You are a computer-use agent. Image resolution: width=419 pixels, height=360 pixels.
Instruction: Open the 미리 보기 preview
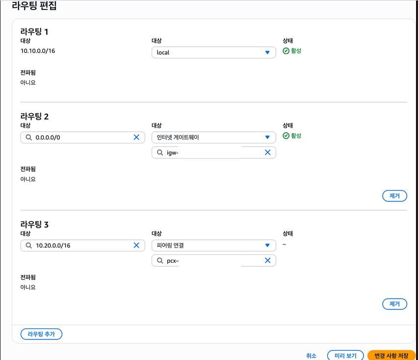(x=345, y=356)
